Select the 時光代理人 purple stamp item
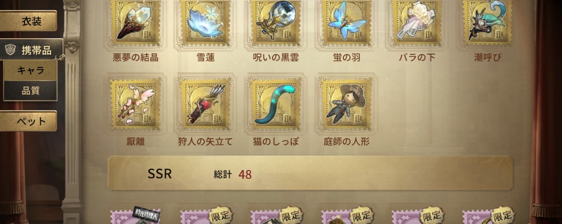562x224 pixels. pyautogui.click(x=135, y=215)
